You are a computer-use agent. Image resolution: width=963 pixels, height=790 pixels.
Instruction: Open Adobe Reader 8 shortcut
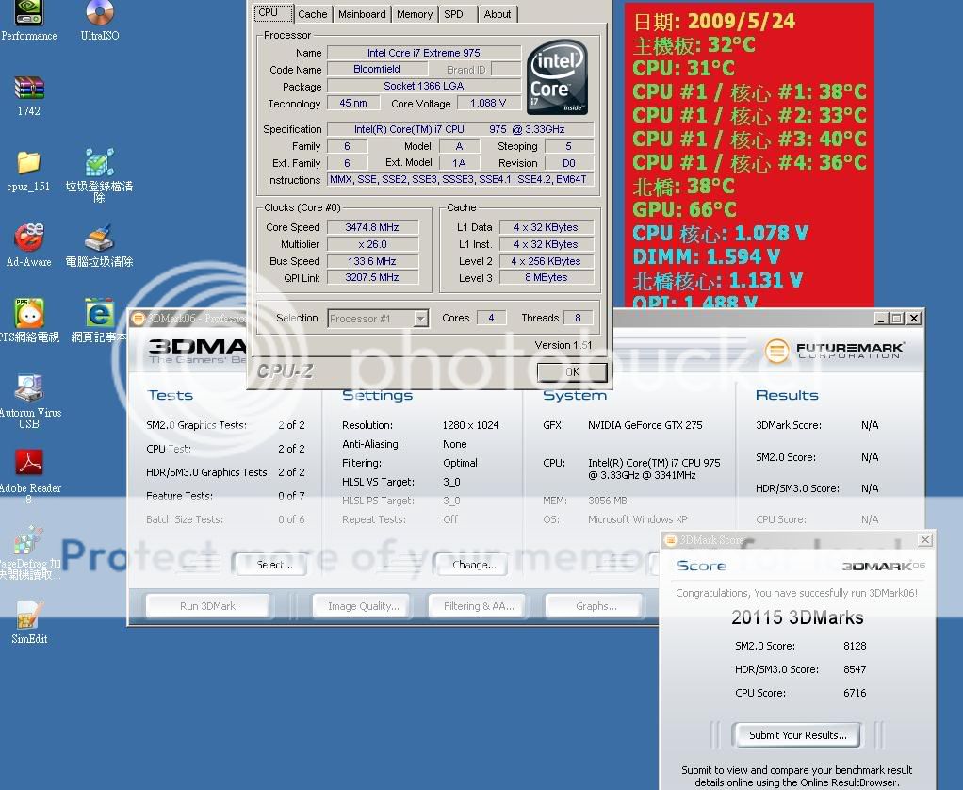29,476
